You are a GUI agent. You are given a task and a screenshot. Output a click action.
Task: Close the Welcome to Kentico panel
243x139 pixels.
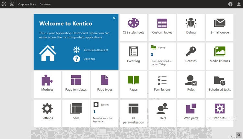tap(114, 18)
